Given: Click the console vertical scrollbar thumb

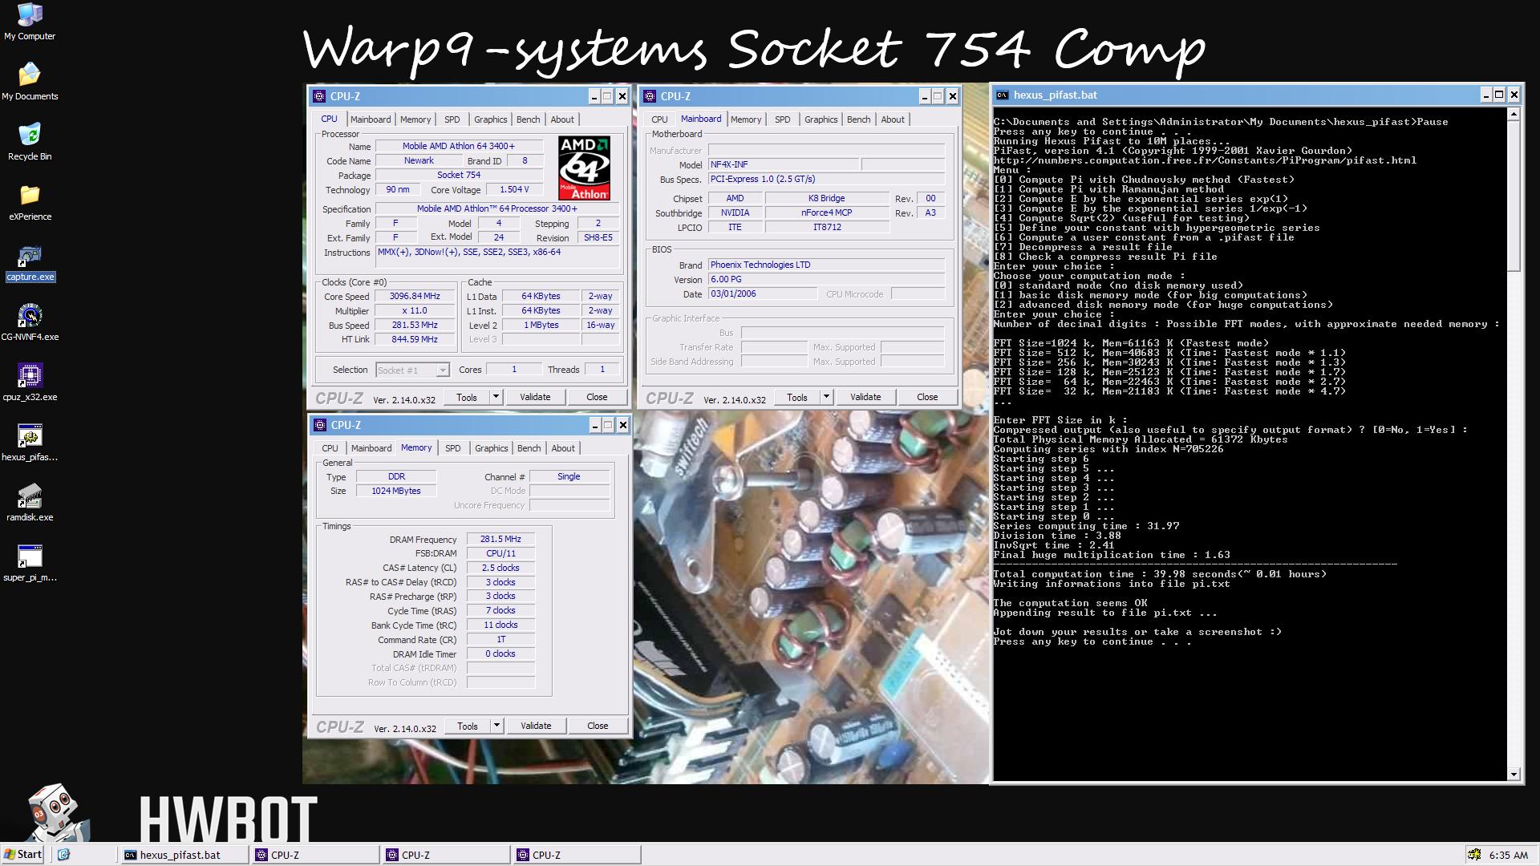Looking at the screenshot, I should 1514,196.
